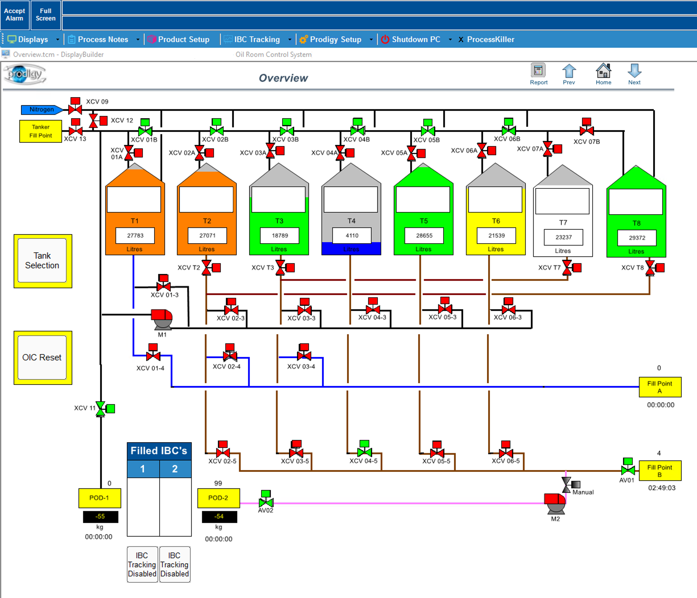The height and width of the screenshot is (598, 697).
Task: Click valve XCV 02-5 icon
Action: point(223,449)
